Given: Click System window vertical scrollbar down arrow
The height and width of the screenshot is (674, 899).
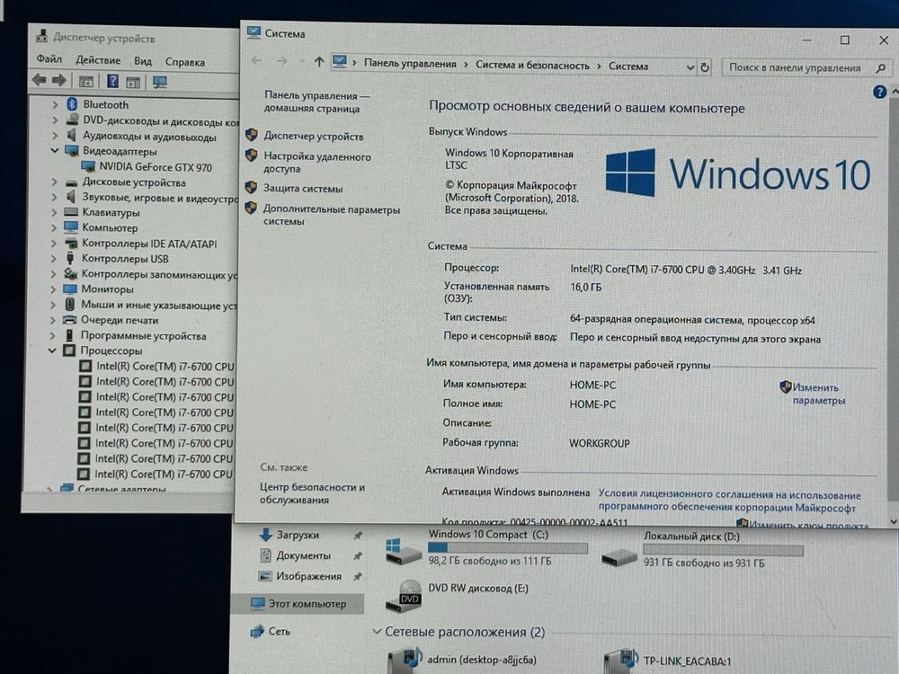Looking at the screenshot, I should coord(894,521).
